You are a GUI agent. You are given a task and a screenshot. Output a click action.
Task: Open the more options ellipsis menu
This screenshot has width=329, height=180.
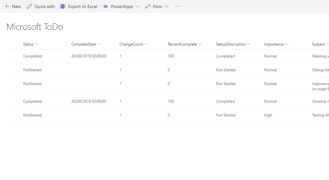pos(178,6)
